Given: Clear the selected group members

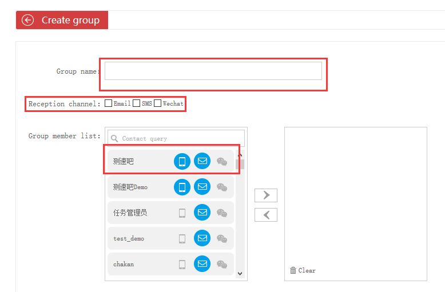Looking at the screenshot, I should pos(303,270).
